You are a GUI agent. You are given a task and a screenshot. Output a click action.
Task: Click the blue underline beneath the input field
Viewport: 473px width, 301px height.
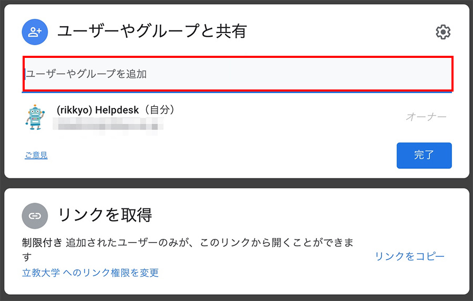tap(237, 92)
